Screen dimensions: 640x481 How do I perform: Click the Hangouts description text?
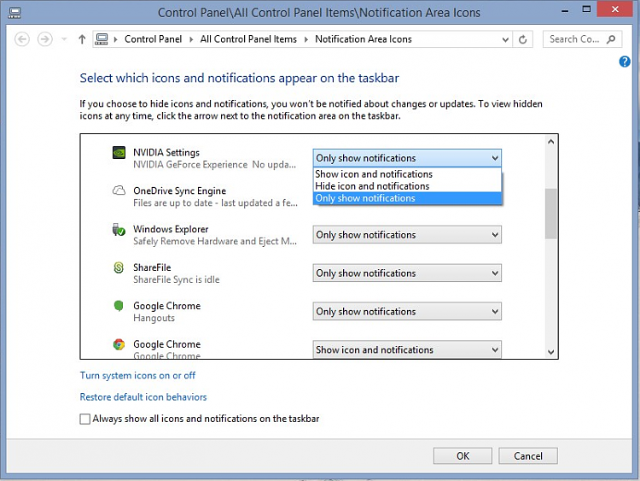[154, 318]
